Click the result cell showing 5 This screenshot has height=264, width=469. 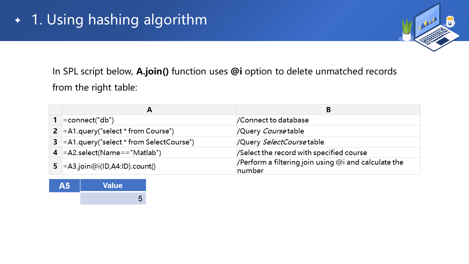113,199
